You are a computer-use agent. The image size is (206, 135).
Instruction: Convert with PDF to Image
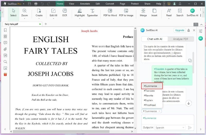[x=126, y=13]
